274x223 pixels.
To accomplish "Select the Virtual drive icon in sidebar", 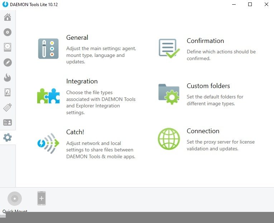I will (8, 47).
